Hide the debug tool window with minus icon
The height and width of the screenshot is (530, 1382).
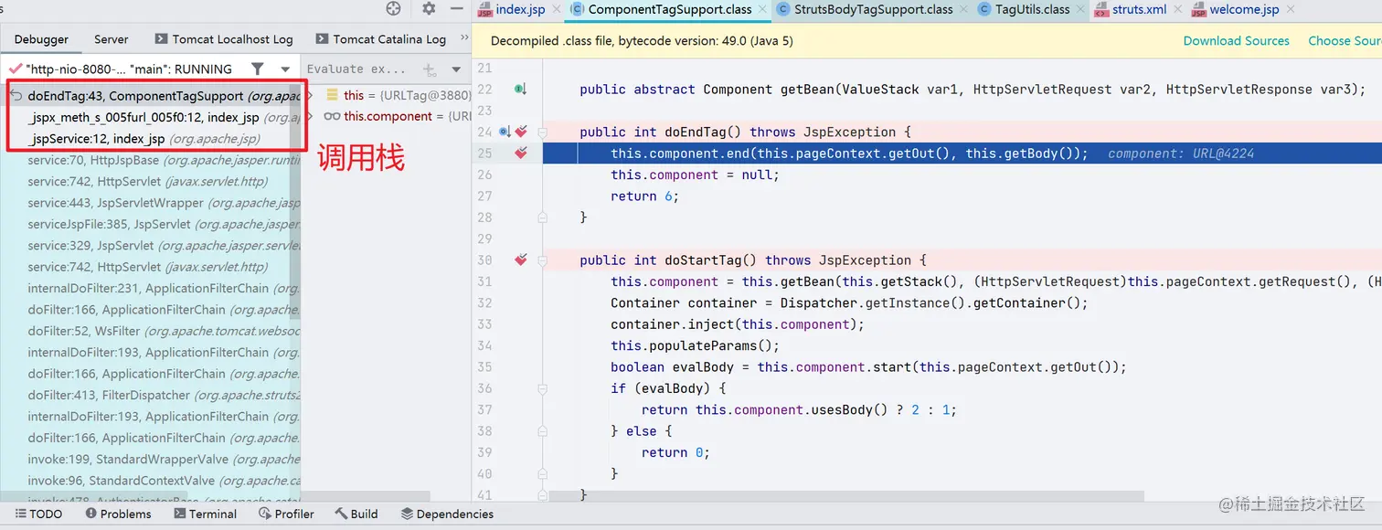coord(457,9)
